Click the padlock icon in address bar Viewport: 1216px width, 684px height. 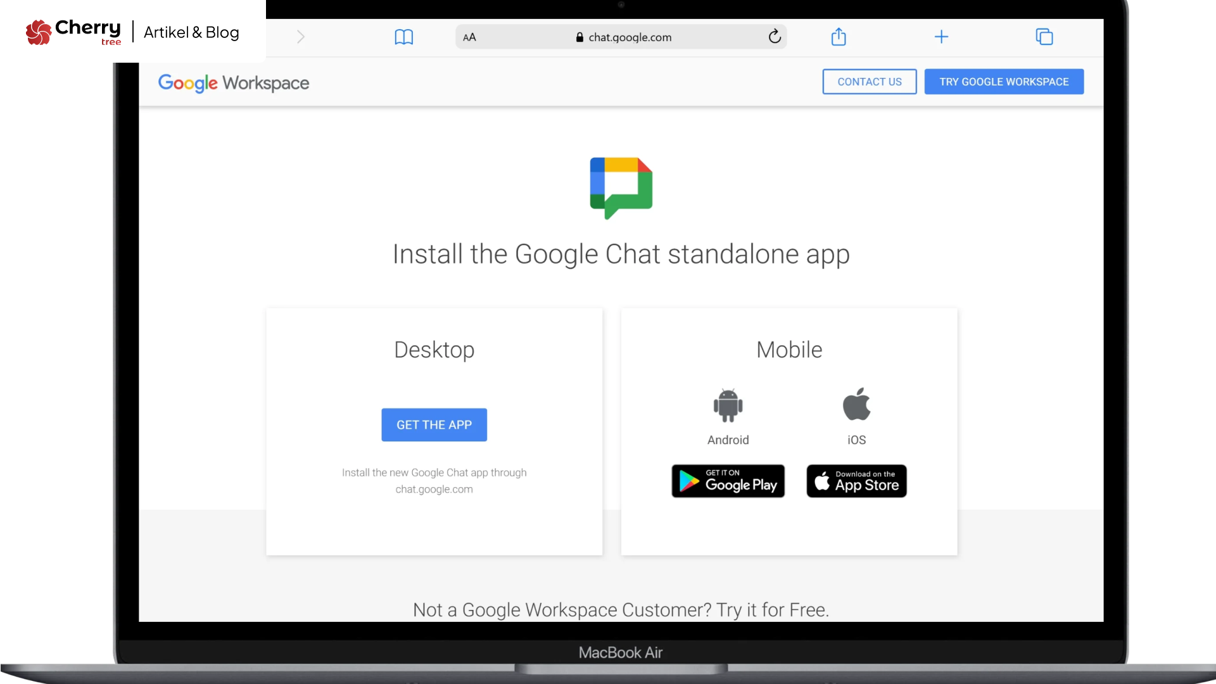point(579,37)
